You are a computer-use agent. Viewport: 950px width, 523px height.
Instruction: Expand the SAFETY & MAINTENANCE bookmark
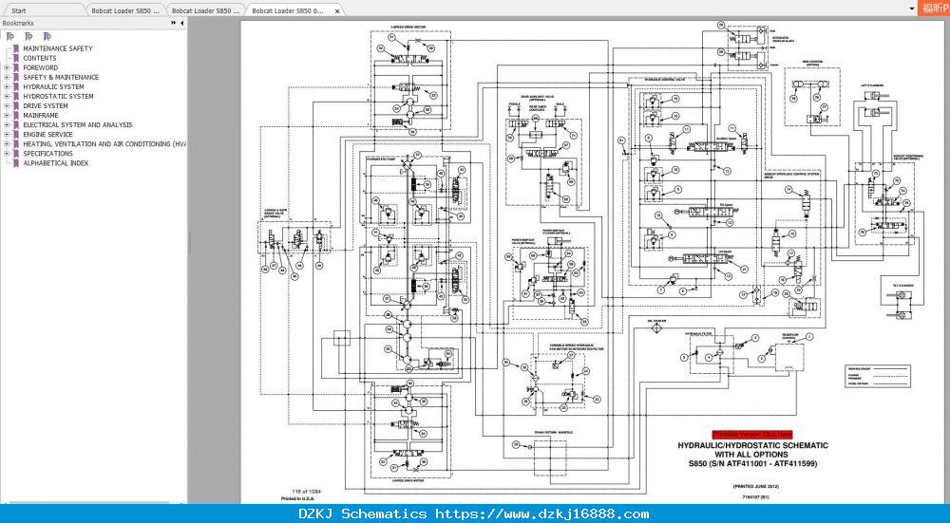[7, 78]
